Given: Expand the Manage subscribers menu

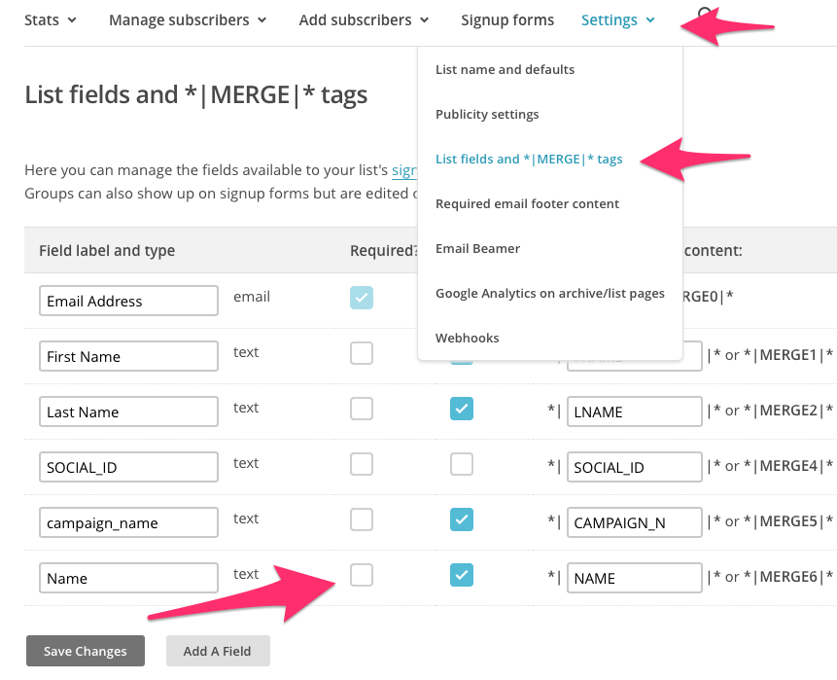Looking at the screenshot, I should (x=188, y=20).
